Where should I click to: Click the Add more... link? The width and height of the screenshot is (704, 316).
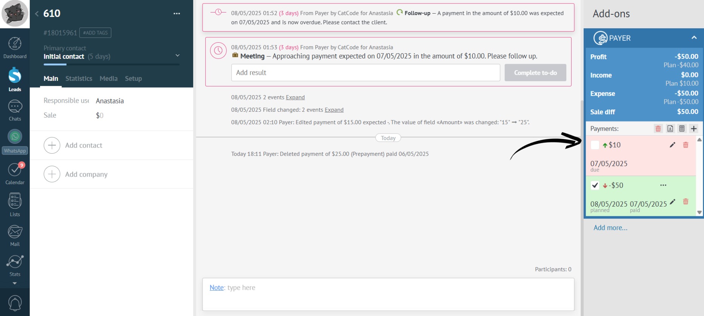(x=610, y=228)
